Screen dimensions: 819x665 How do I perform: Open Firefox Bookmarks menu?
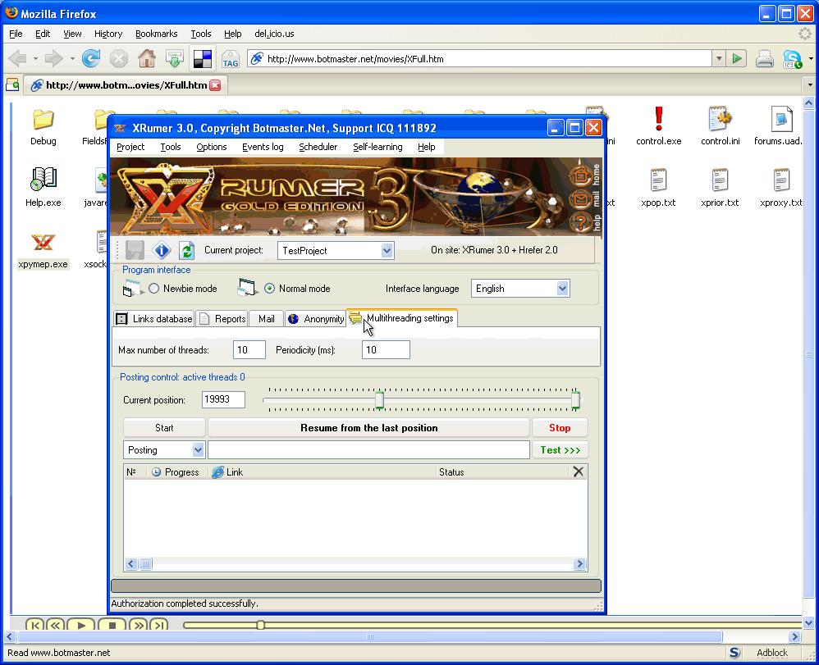coord(156,34)
